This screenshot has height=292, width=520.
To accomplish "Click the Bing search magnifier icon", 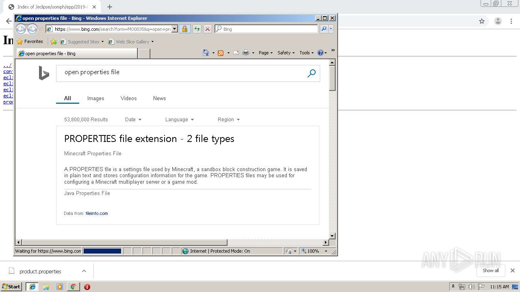I will [312, 73].
